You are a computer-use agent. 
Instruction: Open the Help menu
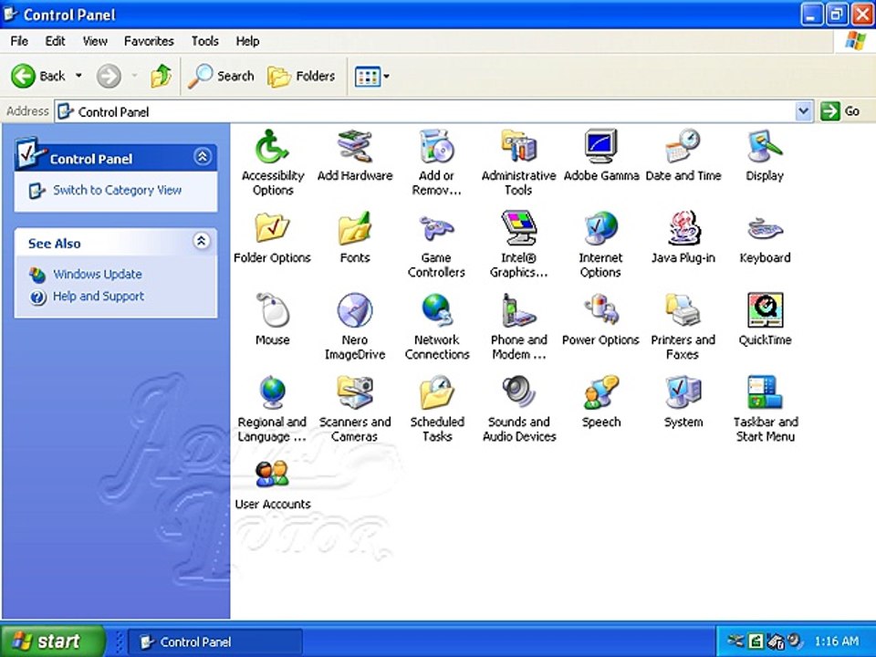pyautogui.click(x=247, y=41)
